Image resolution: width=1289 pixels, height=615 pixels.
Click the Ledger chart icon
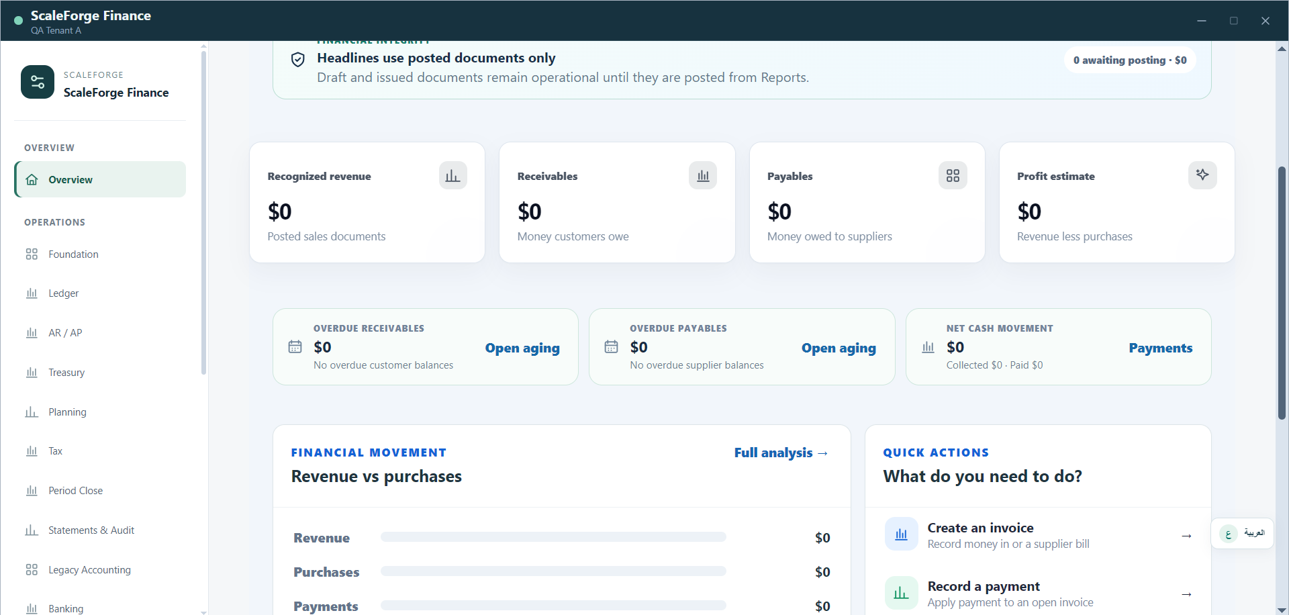[32, 293]
